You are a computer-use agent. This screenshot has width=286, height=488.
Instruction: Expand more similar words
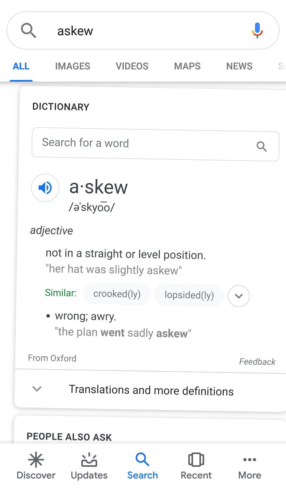tap(238, 296)
